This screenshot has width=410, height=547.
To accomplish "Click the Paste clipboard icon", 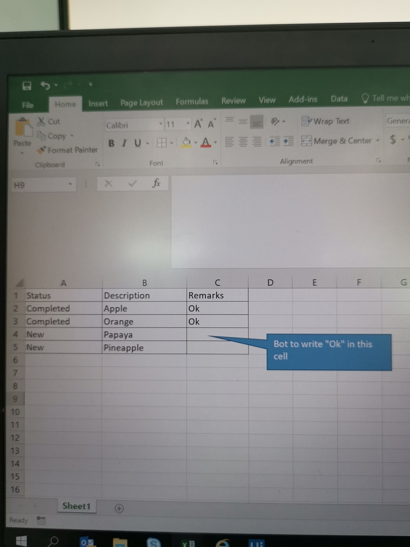I will pyautogui.click(x=23, y=128).
